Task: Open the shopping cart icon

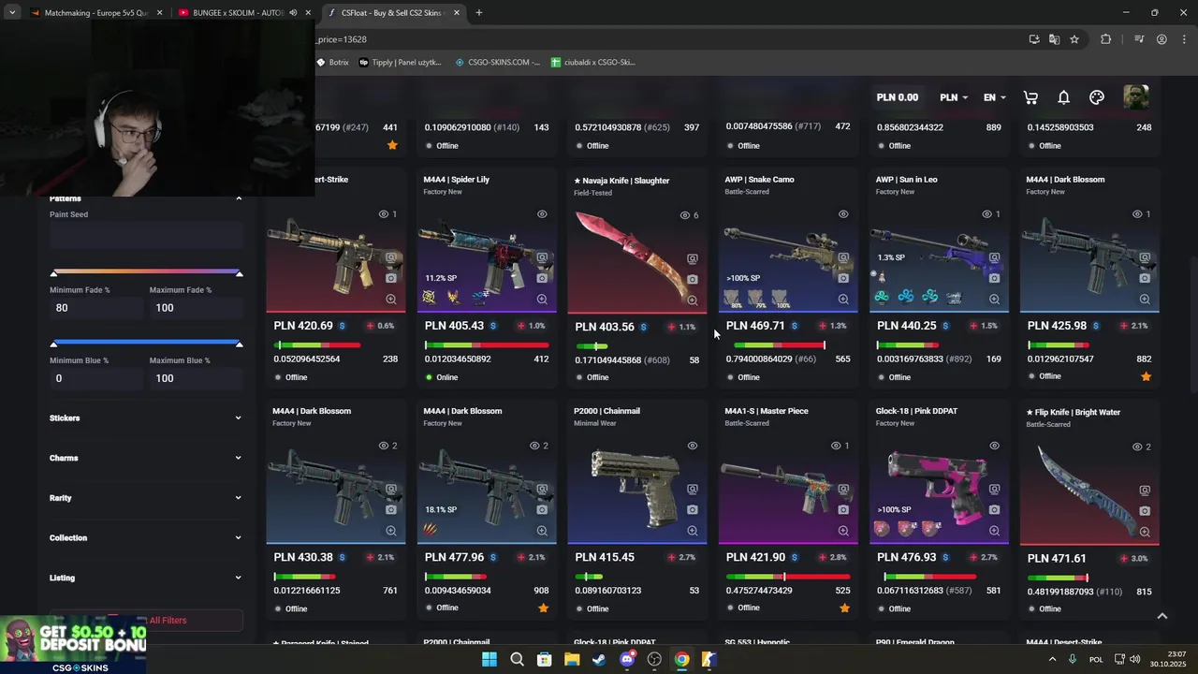Action: pos(1030,97)
